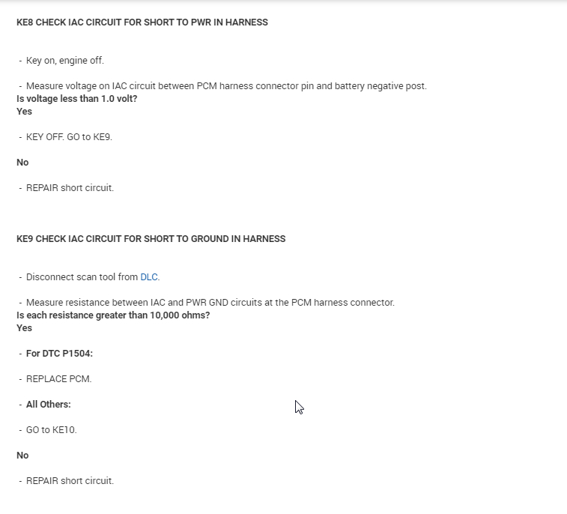Click the 'All Others:' label
The image size is (567, 514).
coord(48,405)
